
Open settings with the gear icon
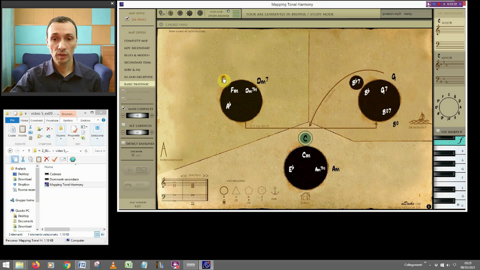[x=190, y=13]
